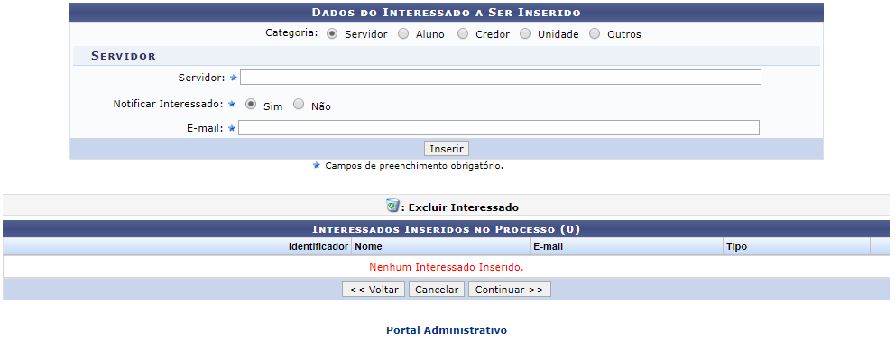Click the required star beside Servidor label
The width and height of the screenshot is (895, 341).
(x=233, y=78)
